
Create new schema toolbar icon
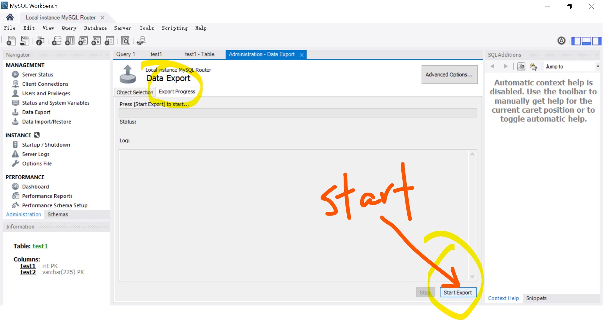click(x=57, y=41)
